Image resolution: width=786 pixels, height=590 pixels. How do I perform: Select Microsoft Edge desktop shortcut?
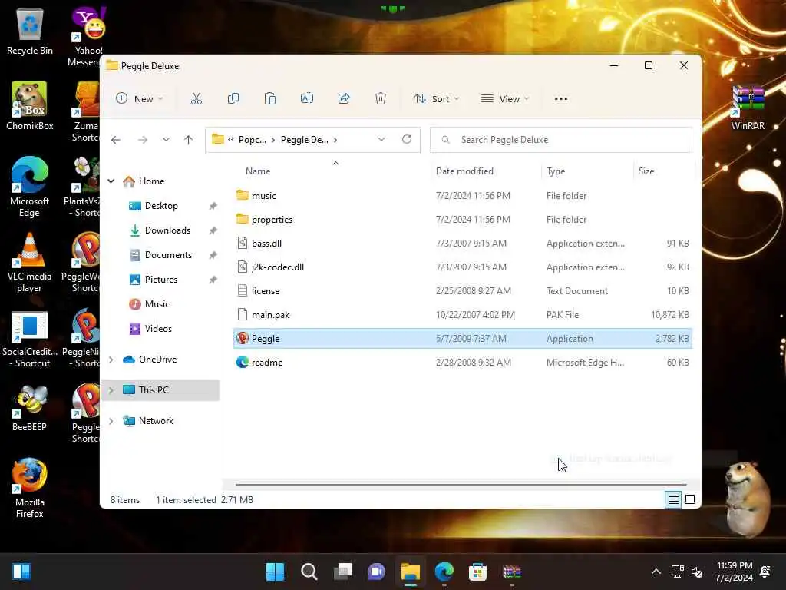click(30, 187)
